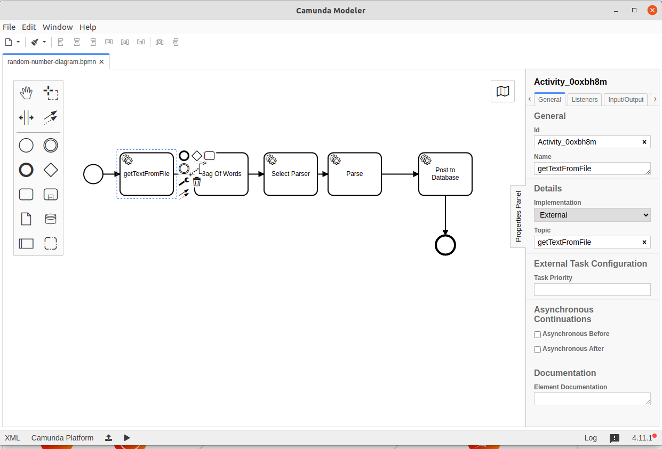Open the Help menu
662x449 pixels.
[88, 27]
